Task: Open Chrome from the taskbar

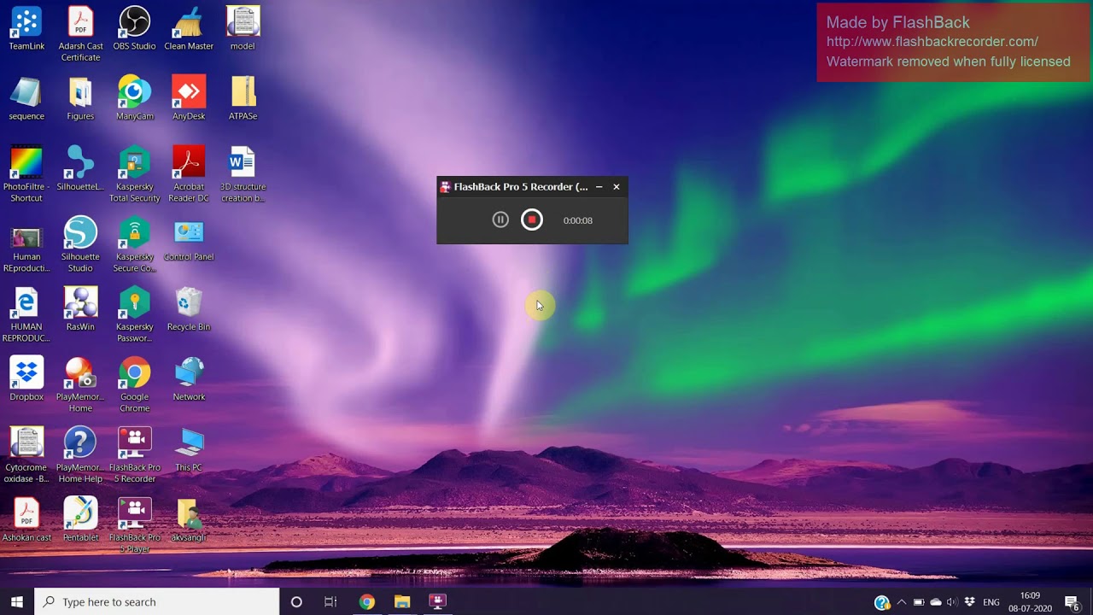Action: (x=366, y=601)
